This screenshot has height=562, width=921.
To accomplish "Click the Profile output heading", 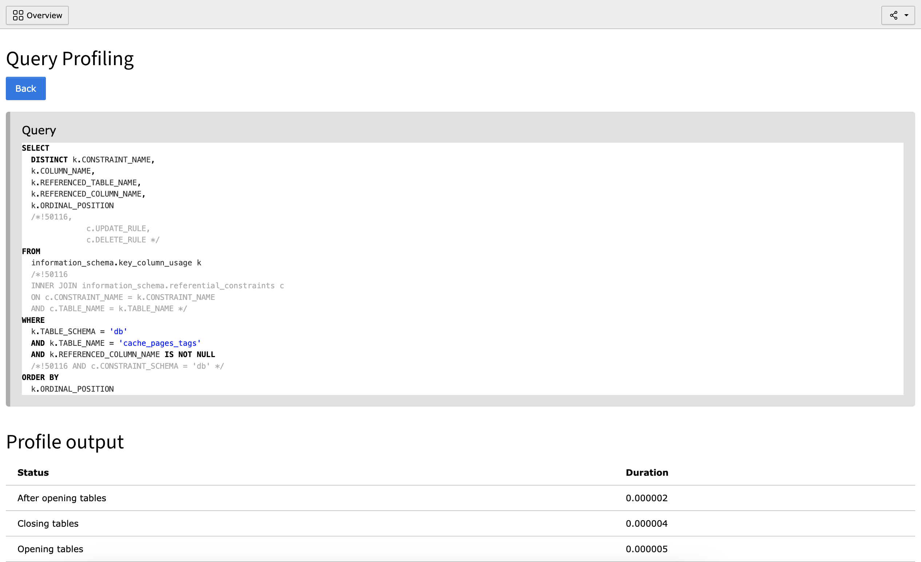I will [65, 442].
